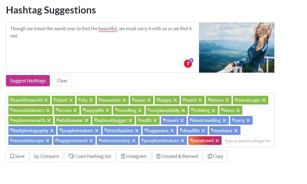Image resolution: width=307 pixels, height=184 pixels.
Task: Open the Compare hashtags chart
Action: tap(47, 156)
